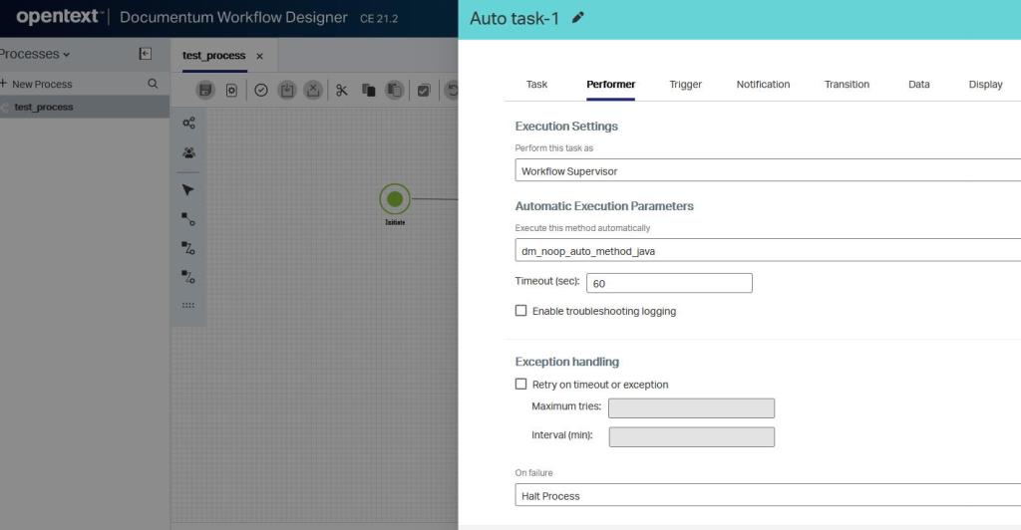Open process properties gear-page icon
This screenshot has width=1021, height=530.
point(231,91)
